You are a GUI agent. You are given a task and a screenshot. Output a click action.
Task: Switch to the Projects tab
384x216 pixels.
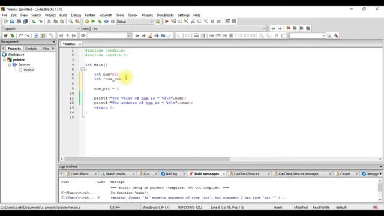click(x=14, y=49)
